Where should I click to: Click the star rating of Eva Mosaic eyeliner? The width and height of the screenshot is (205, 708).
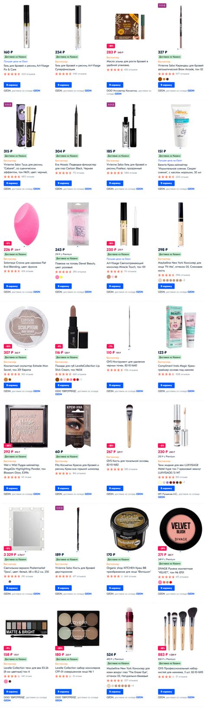click(x=63, y=173)
